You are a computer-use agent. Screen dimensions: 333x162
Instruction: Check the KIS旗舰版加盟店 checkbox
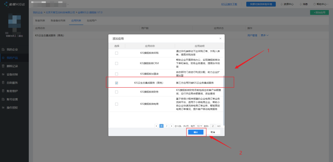click(x=116, y=74)
